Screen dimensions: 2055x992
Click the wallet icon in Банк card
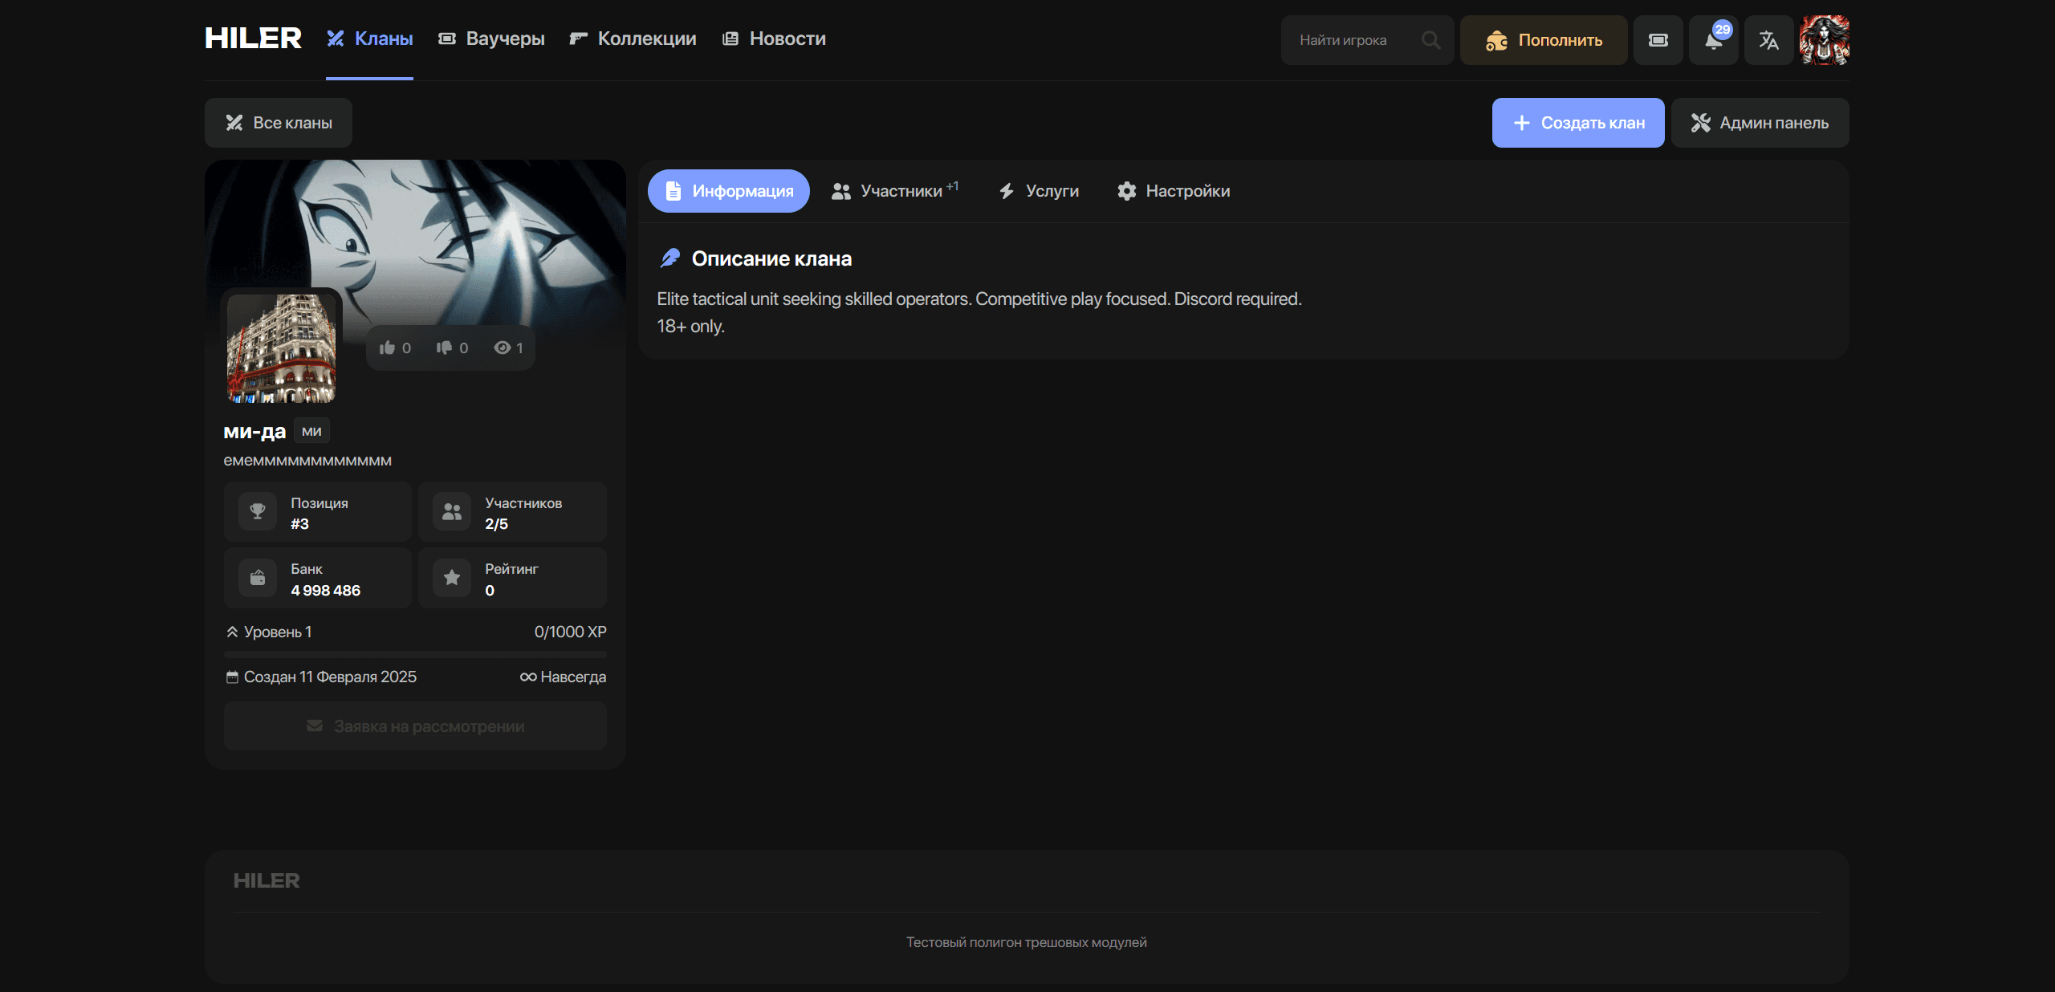coord(258,578)
